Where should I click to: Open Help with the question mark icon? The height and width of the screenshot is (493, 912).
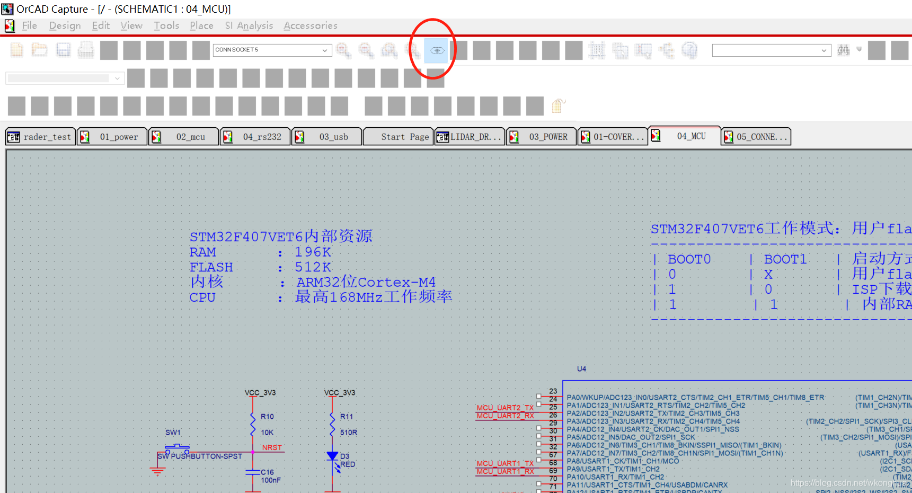689,50
